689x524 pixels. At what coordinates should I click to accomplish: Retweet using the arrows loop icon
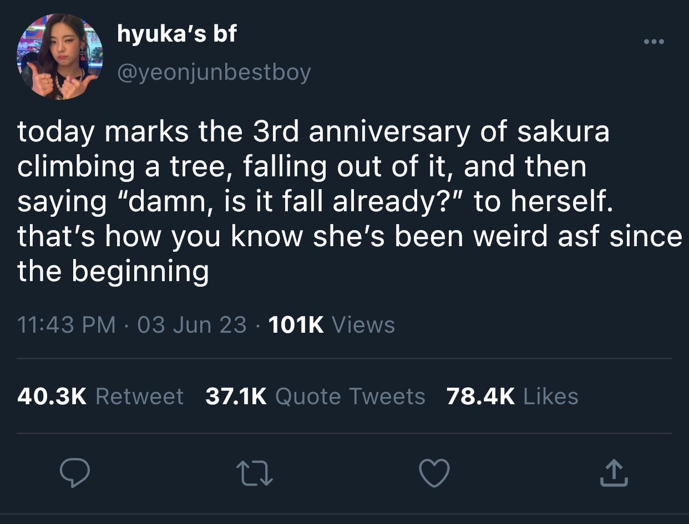click(255, 474)
